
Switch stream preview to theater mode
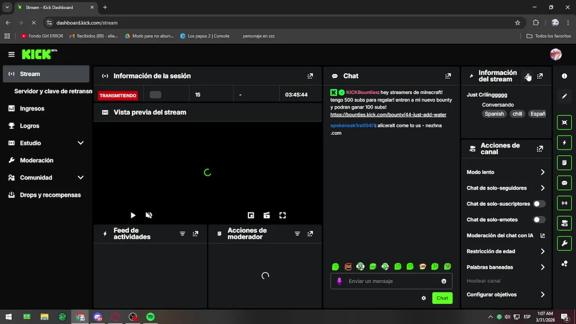click(x=266, y=215)
